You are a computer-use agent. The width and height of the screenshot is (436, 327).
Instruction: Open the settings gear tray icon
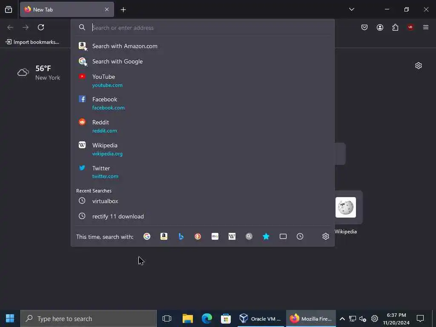click(x=375, y=318)
